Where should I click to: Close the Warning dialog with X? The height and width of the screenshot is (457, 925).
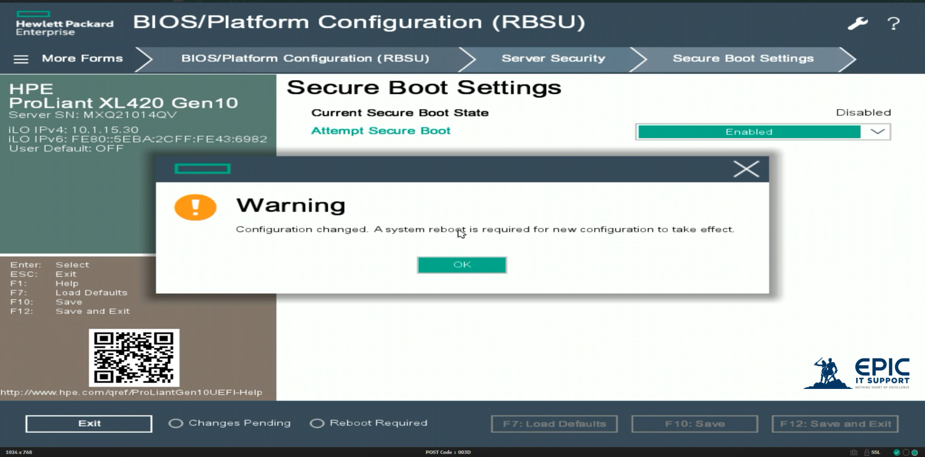tap(746, 169)
